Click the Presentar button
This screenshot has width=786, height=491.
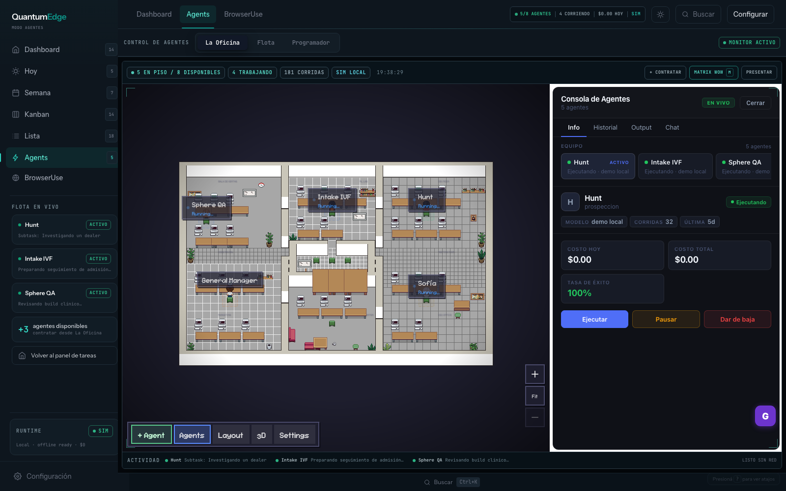[x=759, y=72]
